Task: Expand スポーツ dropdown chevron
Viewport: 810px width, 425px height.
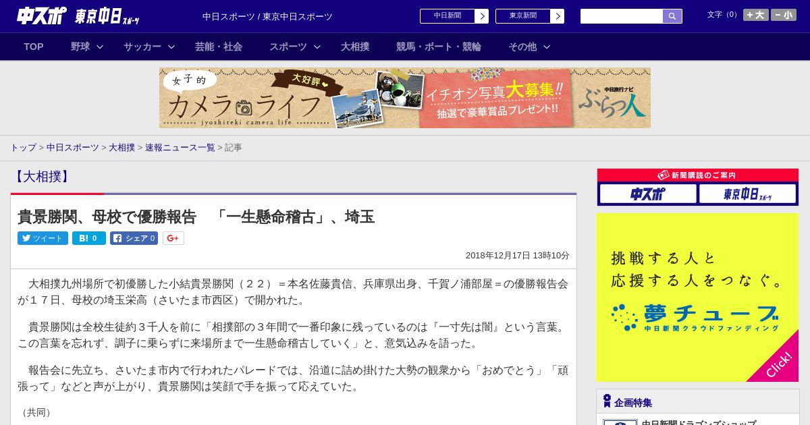Action: pyautogui.click(x=317, y=47)
